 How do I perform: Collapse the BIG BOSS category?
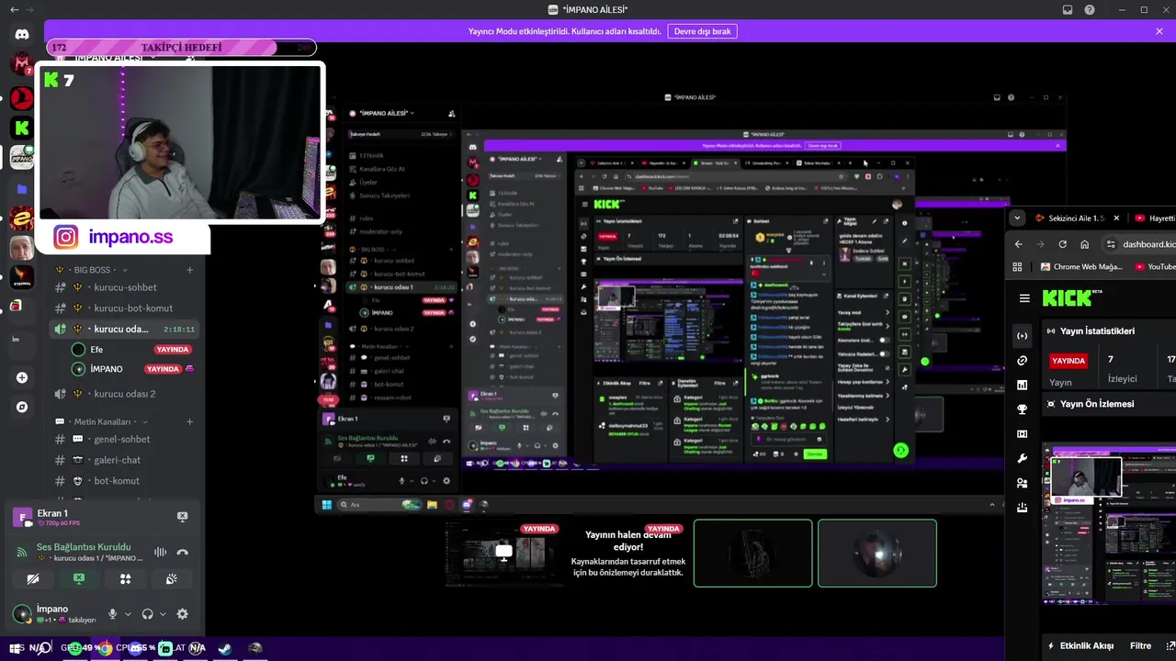tap(92, 270)
